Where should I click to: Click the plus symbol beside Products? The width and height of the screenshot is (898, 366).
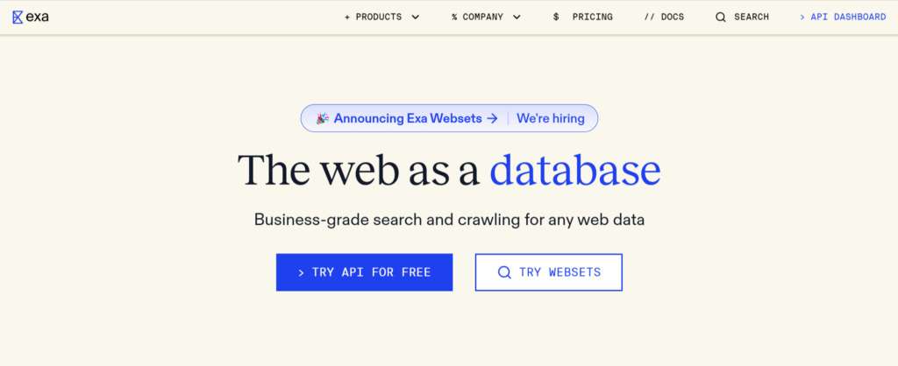[347, 17]
